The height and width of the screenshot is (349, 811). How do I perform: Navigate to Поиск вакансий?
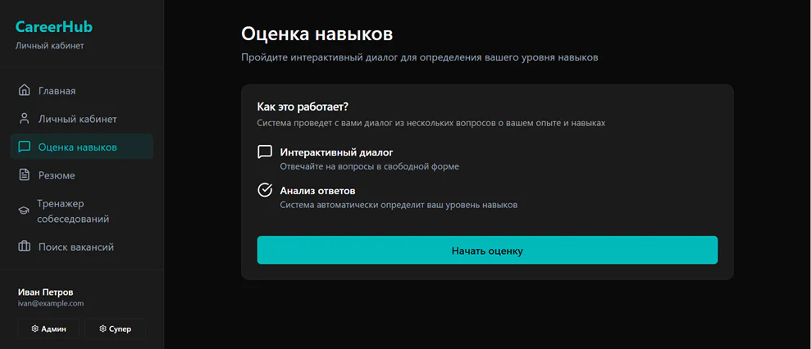[x=75, y=247]
